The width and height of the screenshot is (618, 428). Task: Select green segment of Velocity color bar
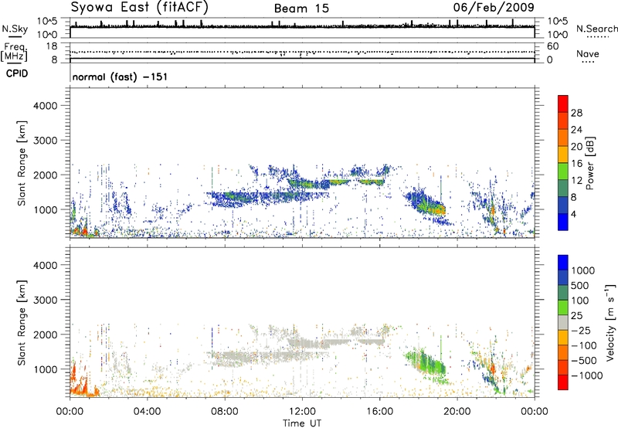tap(563, 307)
